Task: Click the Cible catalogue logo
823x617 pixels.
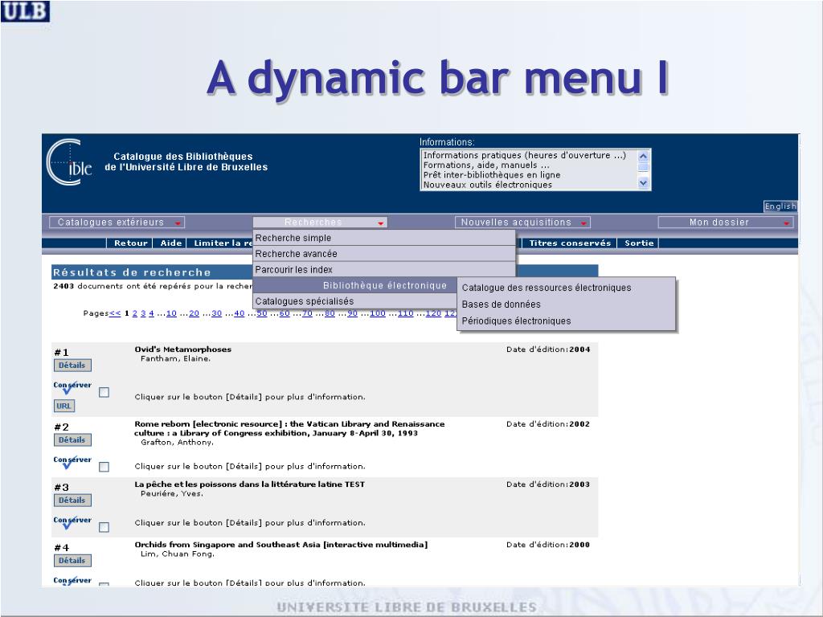Action: (x=69, y=162)
